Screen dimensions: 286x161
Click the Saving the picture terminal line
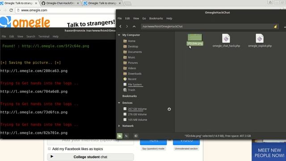tap(31, 63)
